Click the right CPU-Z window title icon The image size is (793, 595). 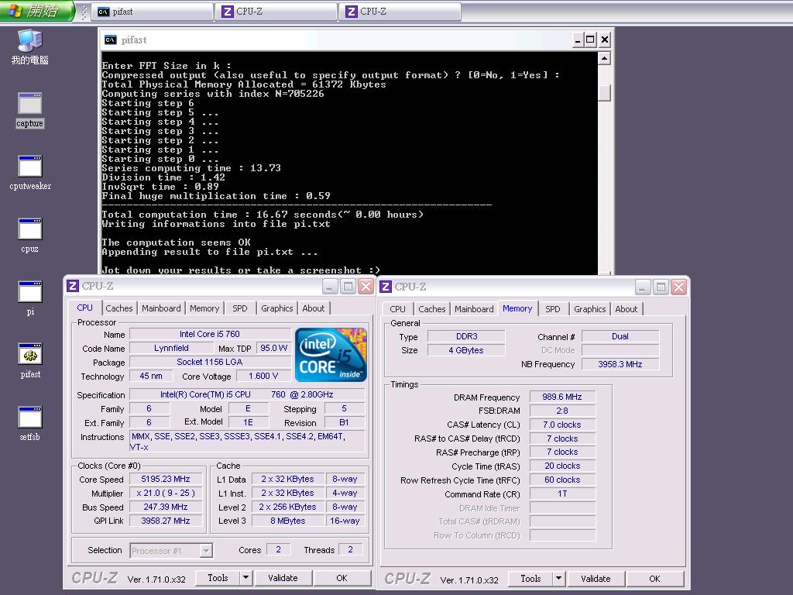(x=386, y=287)
